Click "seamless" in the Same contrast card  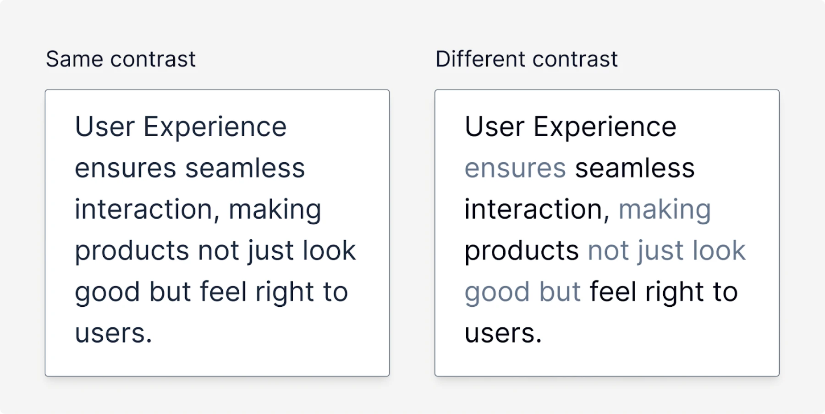point(245,168)
